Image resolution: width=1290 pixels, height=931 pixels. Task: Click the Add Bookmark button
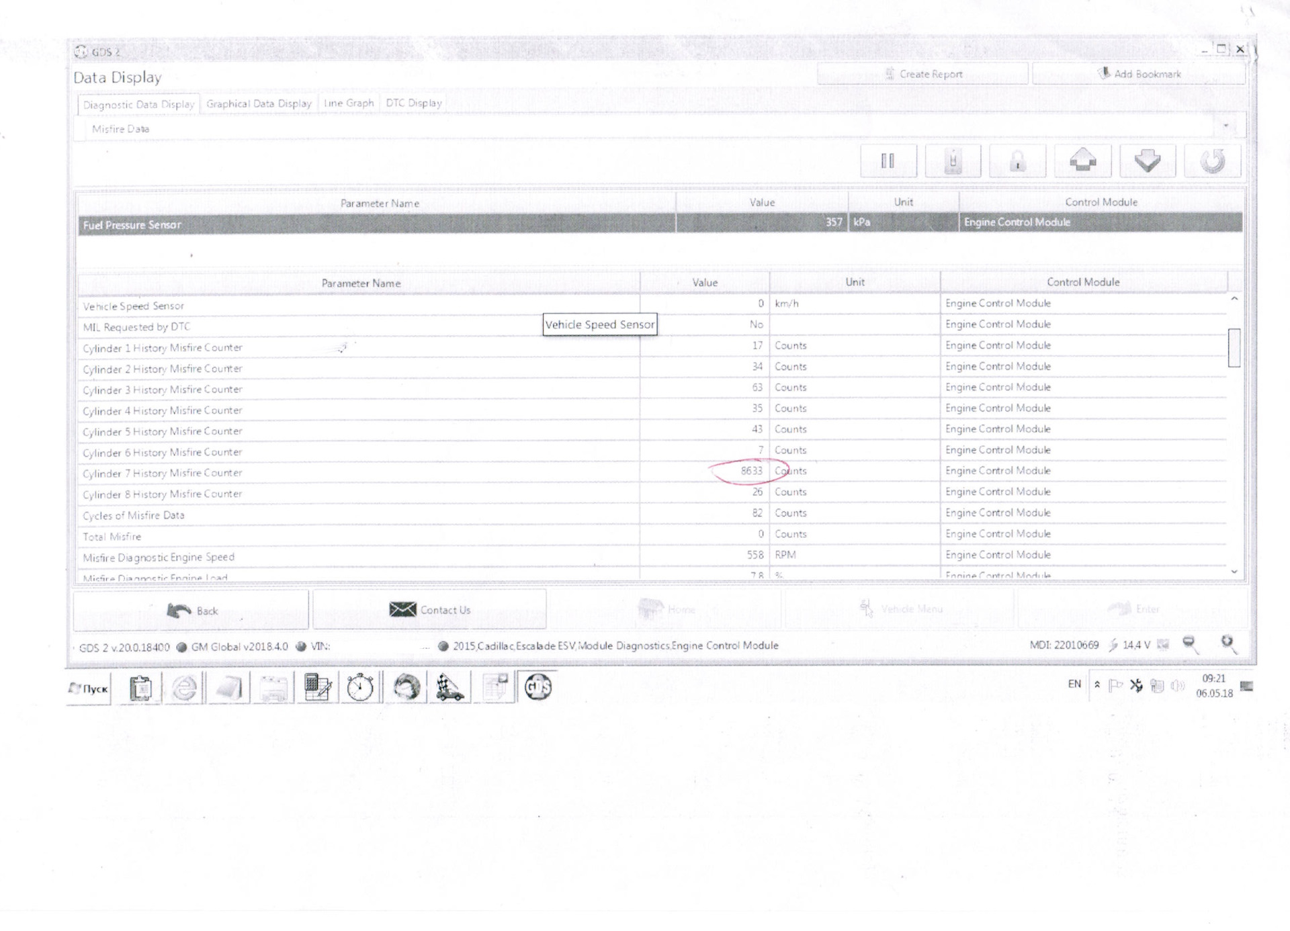1139,74
